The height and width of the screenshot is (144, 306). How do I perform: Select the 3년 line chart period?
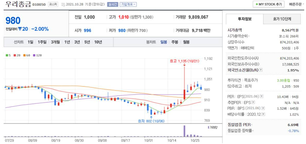(77, 42)
